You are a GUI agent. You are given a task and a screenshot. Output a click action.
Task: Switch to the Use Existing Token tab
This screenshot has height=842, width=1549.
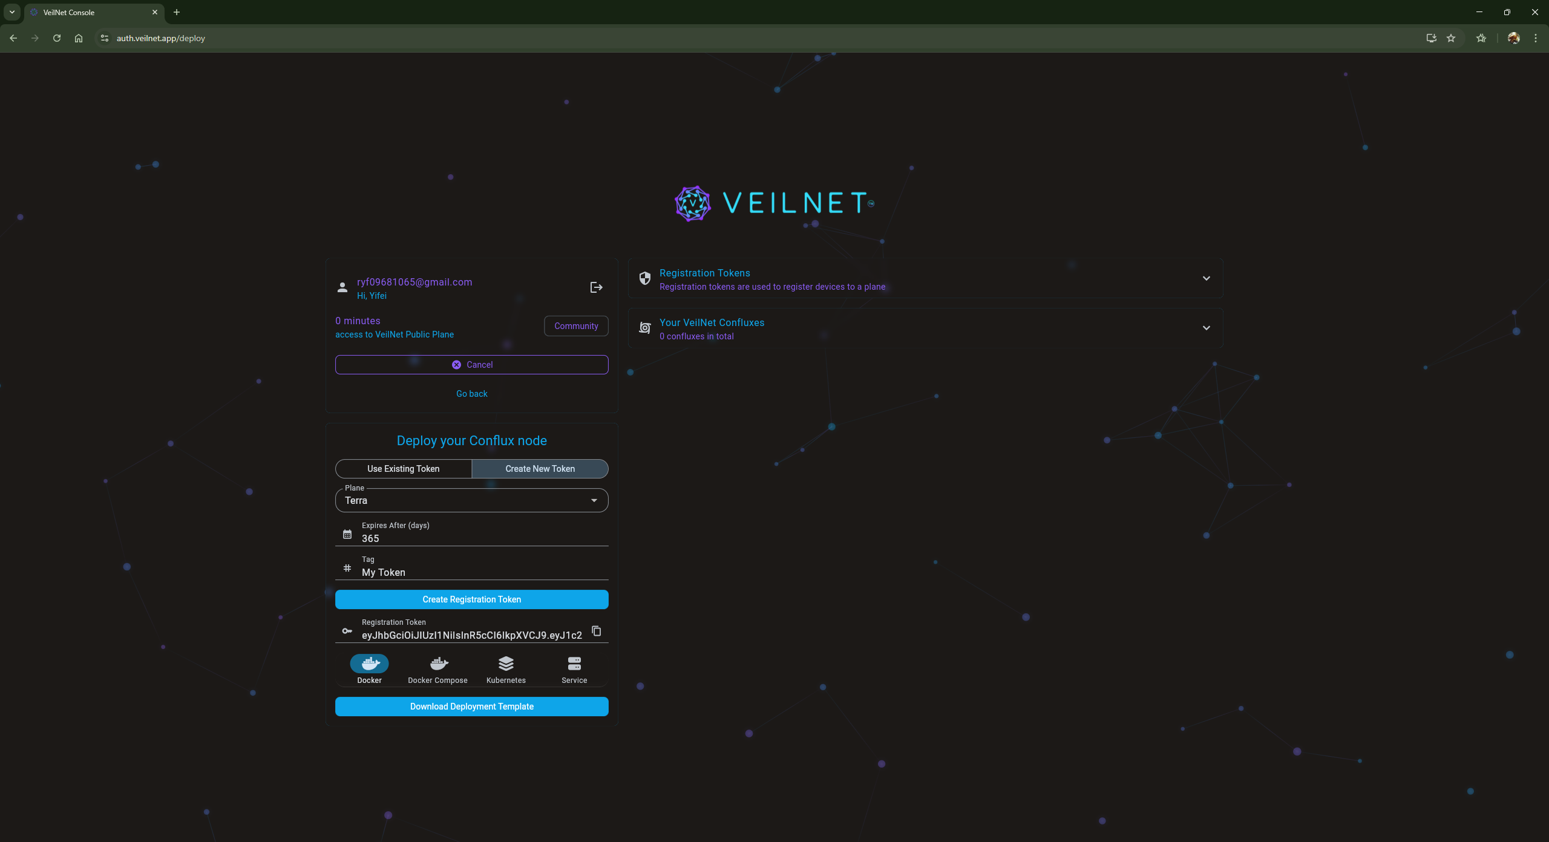(403, 469)
